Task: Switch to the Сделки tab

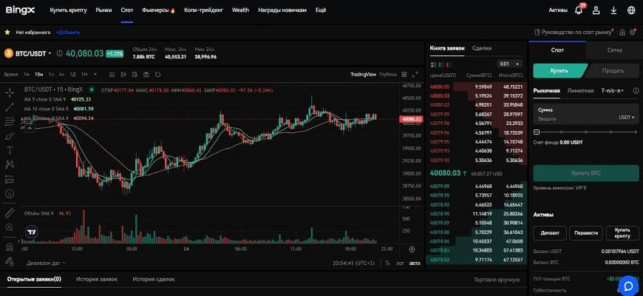Action: click(481, 47)
